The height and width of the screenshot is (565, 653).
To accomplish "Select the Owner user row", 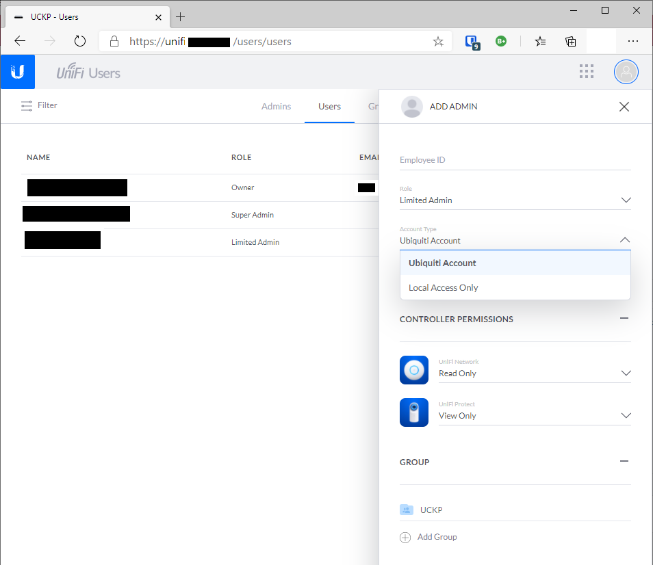I will (x=200, y=187).
